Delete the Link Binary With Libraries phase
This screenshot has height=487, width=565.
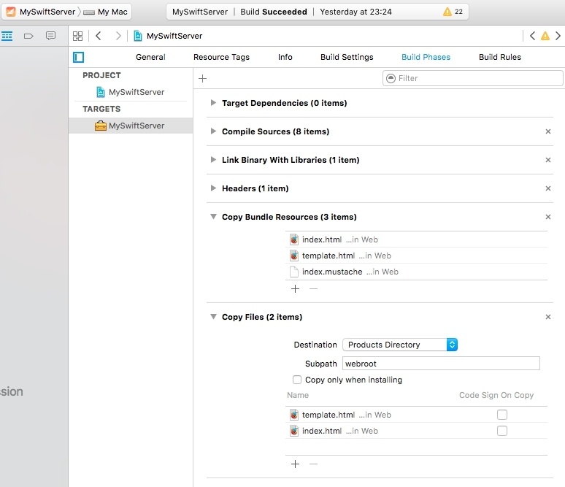(548, 160)
